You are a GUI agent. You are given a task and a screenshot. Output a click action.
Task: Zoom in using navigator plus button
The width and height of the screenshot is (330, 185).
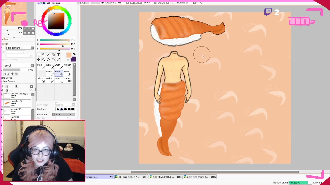[29, 29]
